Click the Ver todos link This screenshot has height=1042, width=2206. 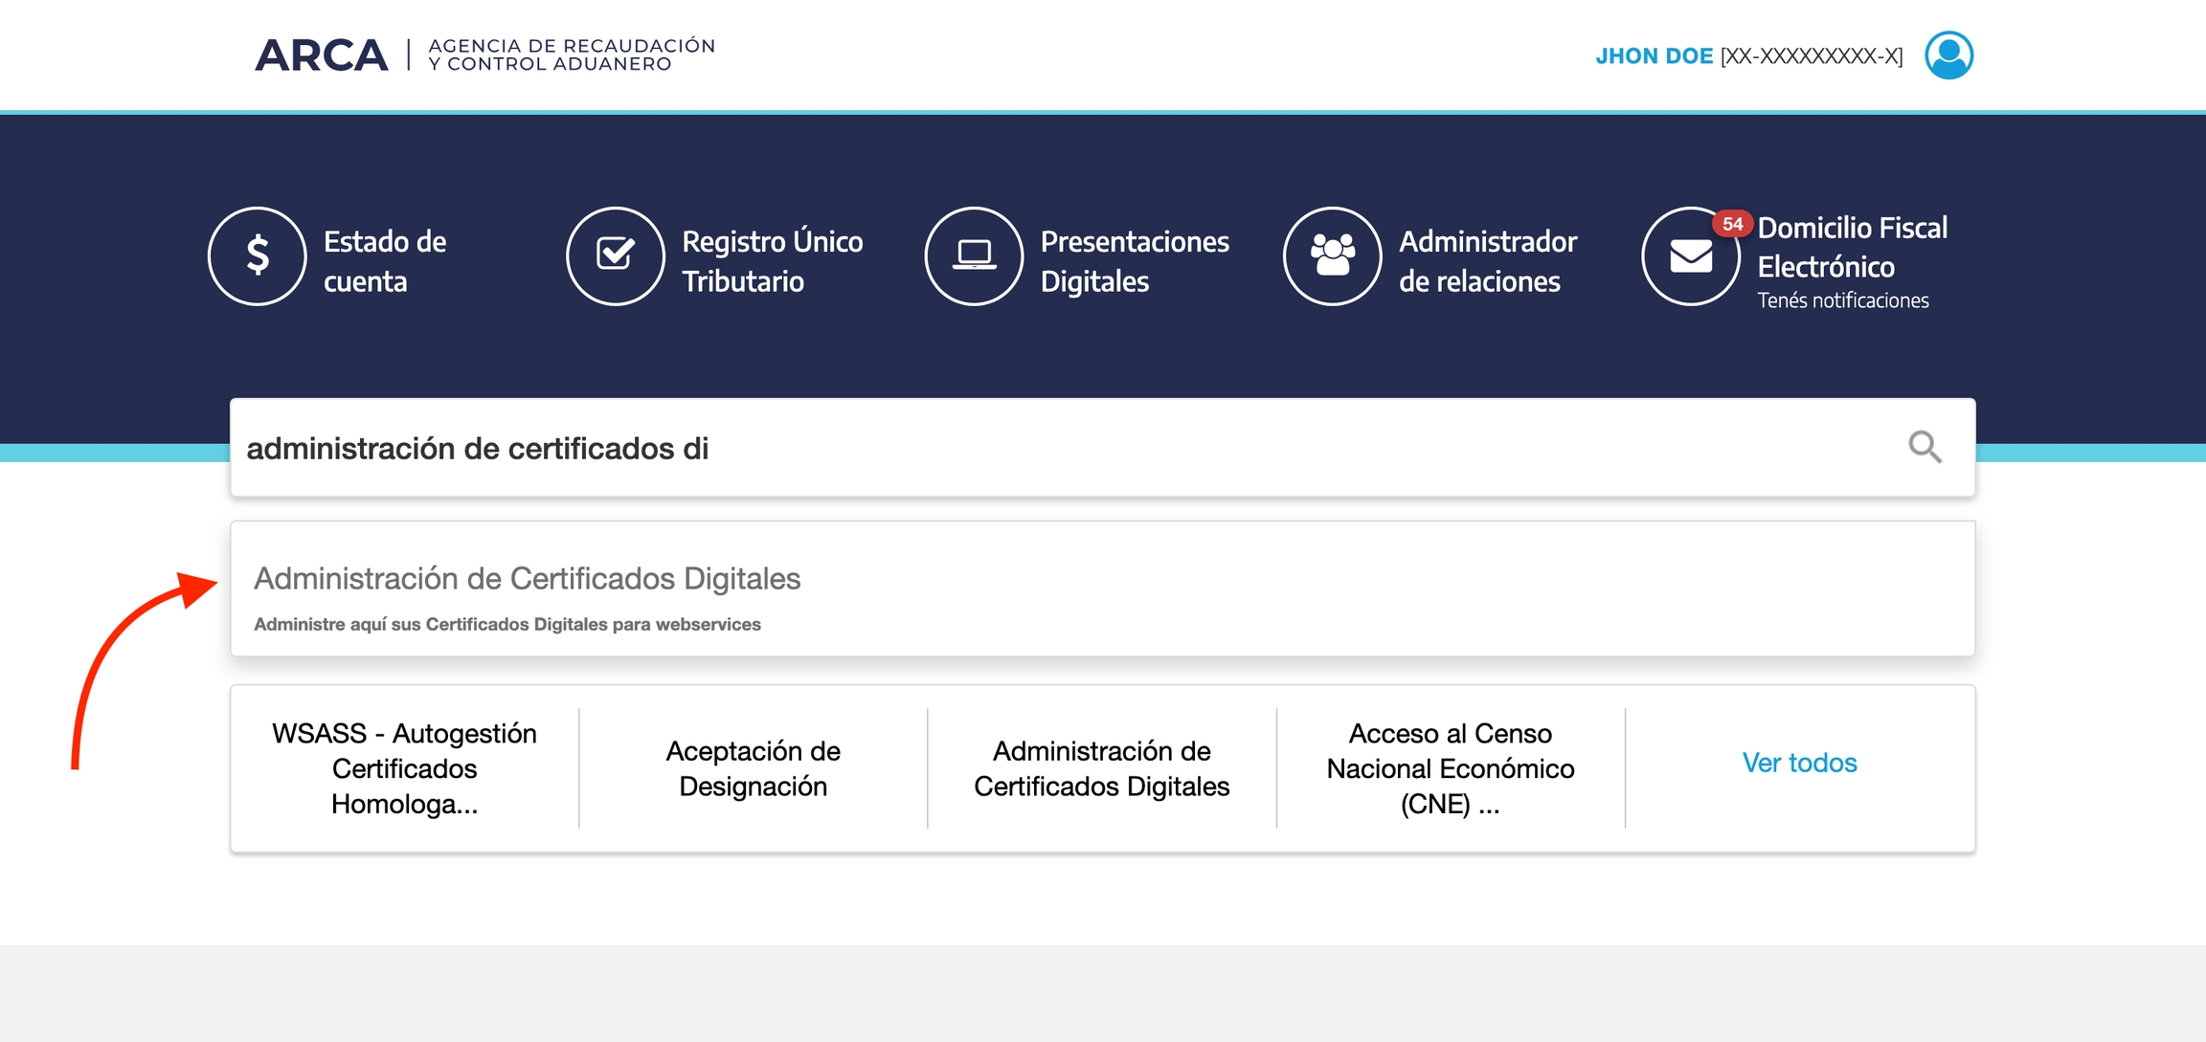tap(1799, 763)
